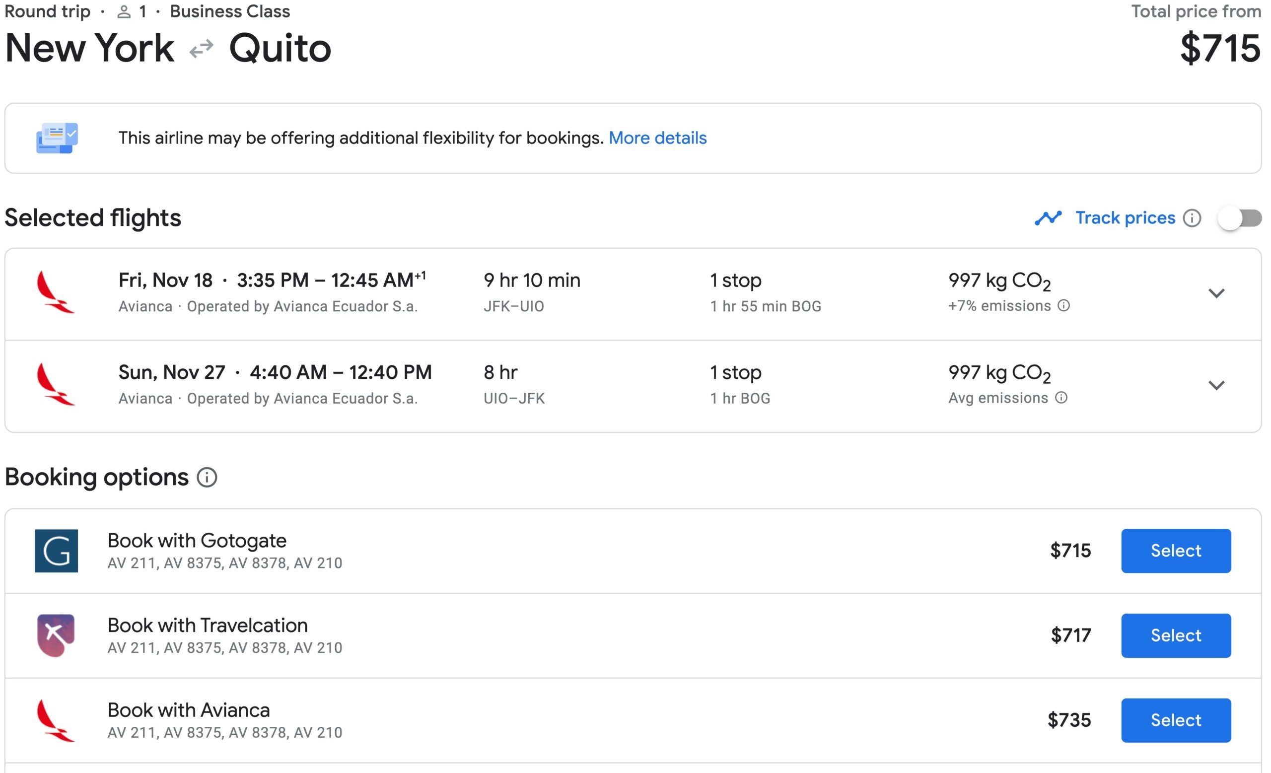Click the Track prices graph icon
Viewport: 1271px width, 773px height.
coord(1048,218)
